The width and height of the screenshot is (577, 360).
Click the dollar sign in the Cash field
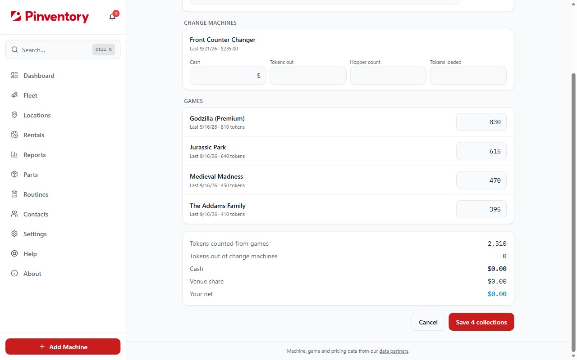coord(259,76)
